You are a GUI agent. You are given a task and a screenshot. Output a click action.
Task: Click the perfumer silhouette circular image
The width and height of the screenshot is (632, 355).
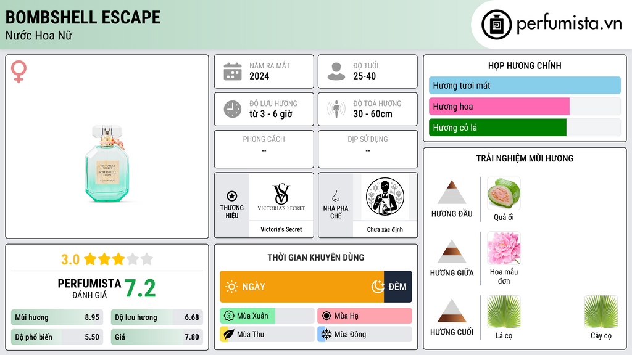click(385, 197)
